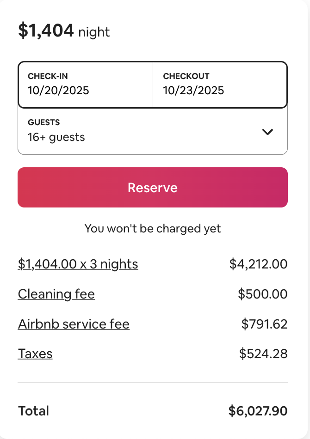Click the Cleaning fee link
Image resolution: width=310 pixels, height=439 pixels.
(x=56, y=294)
